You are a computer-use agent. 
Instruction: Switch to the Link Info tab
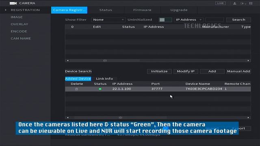pyautogui.click(x=104, y=79)
